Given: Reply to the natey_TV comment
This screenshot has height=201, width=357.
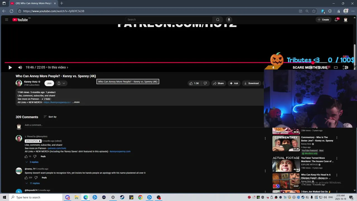Looking at the screenshot, I should [44, 178].
